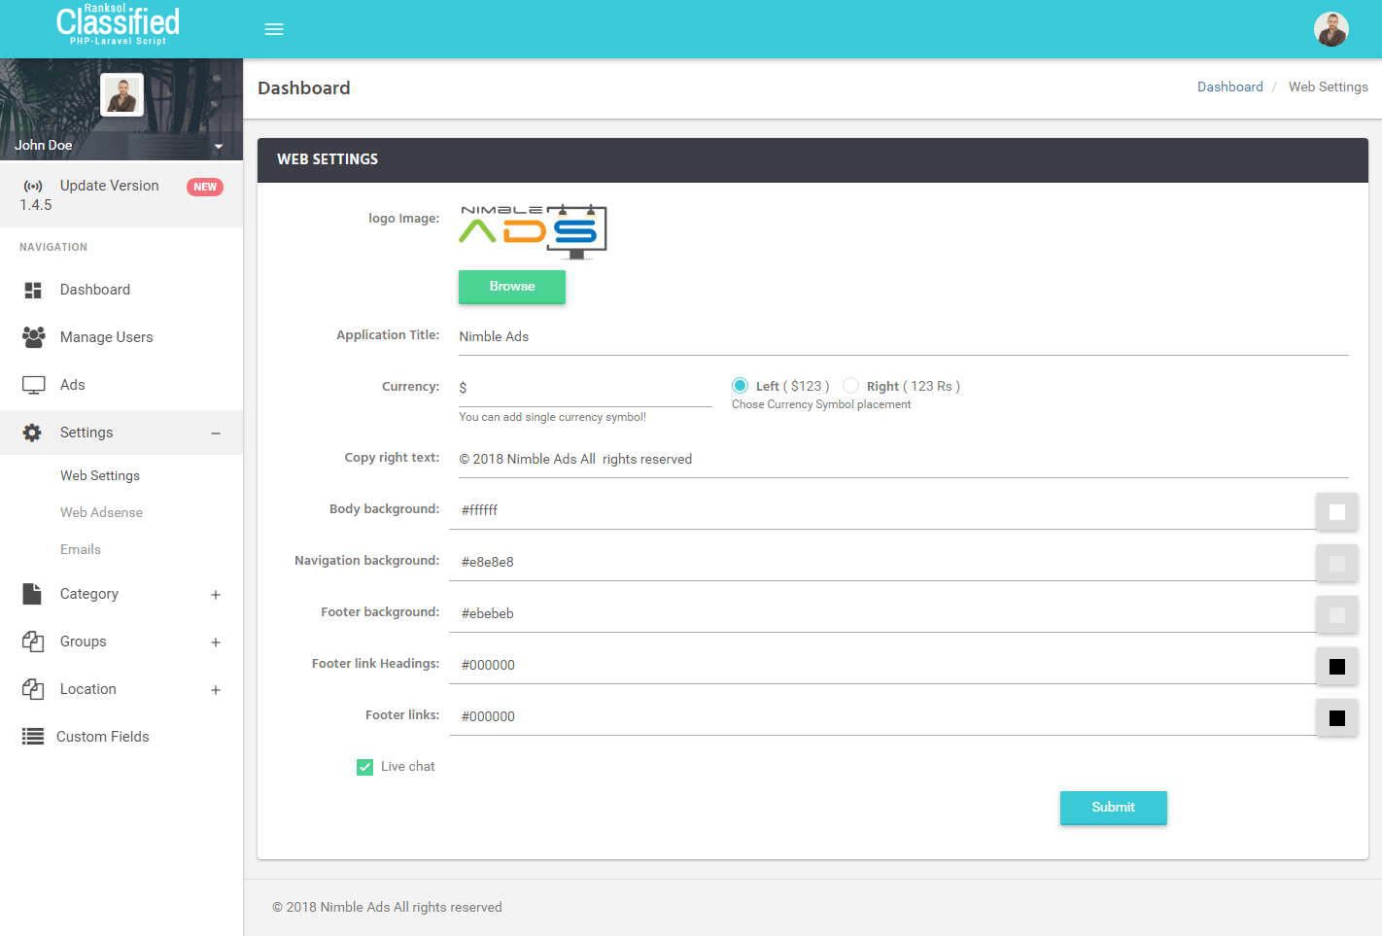Click the Groups menu label

(x=84, y=641)
